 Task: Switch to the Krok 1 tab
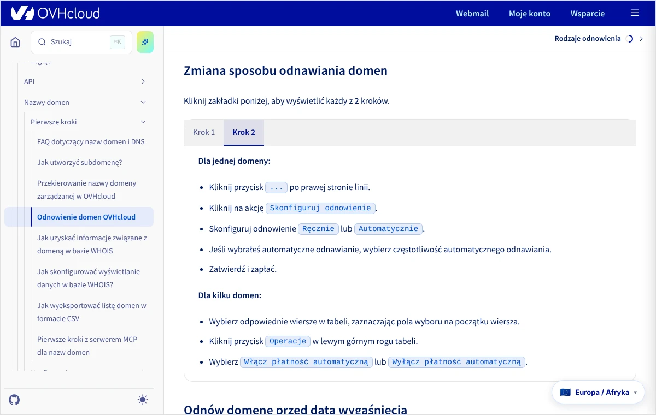click(x=204, y=133)
